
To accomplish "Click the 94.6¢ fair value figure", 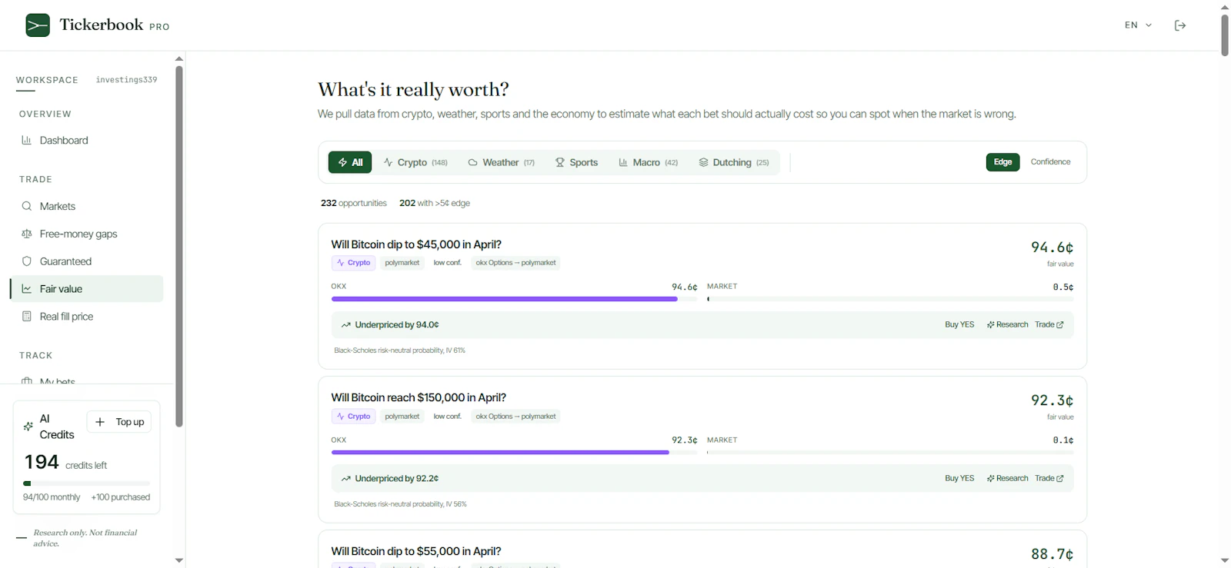I will pyautogui.click(x=1052, y=247).
